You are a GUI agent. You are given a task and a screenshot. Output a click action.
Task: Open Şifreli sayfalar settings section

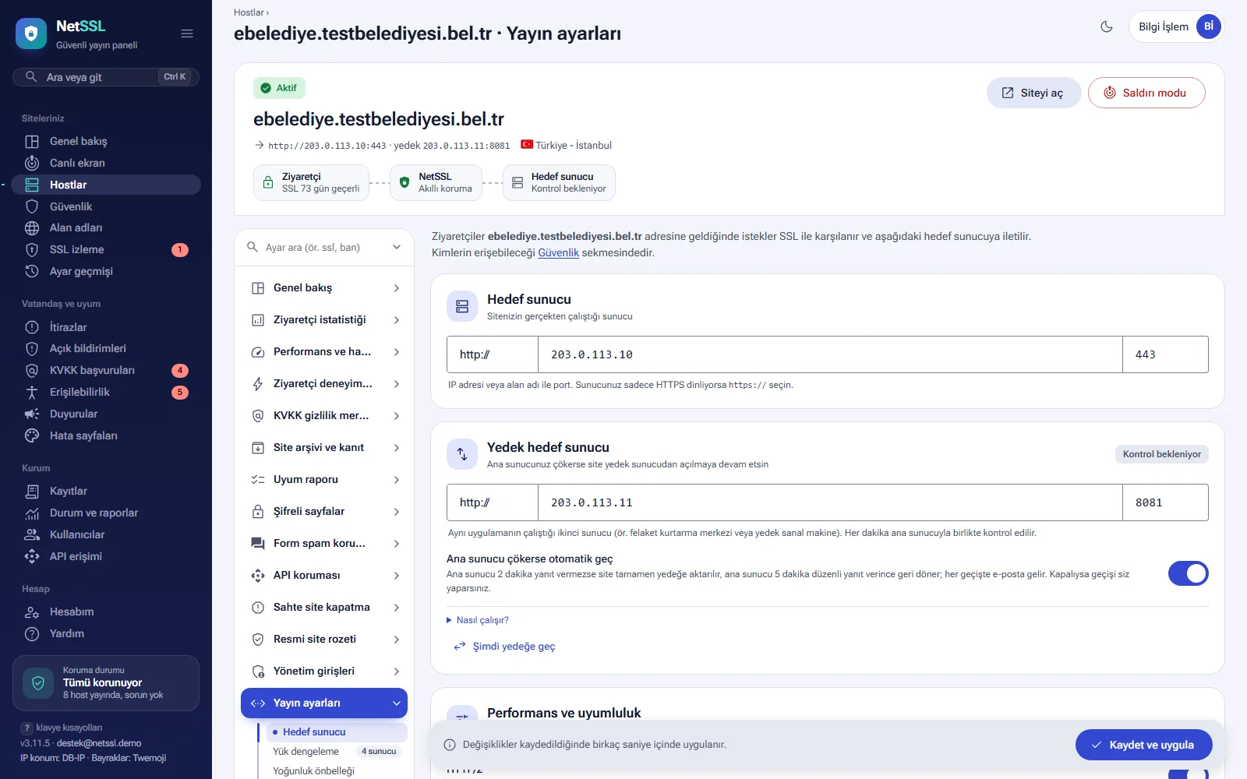tap(324, 512)
